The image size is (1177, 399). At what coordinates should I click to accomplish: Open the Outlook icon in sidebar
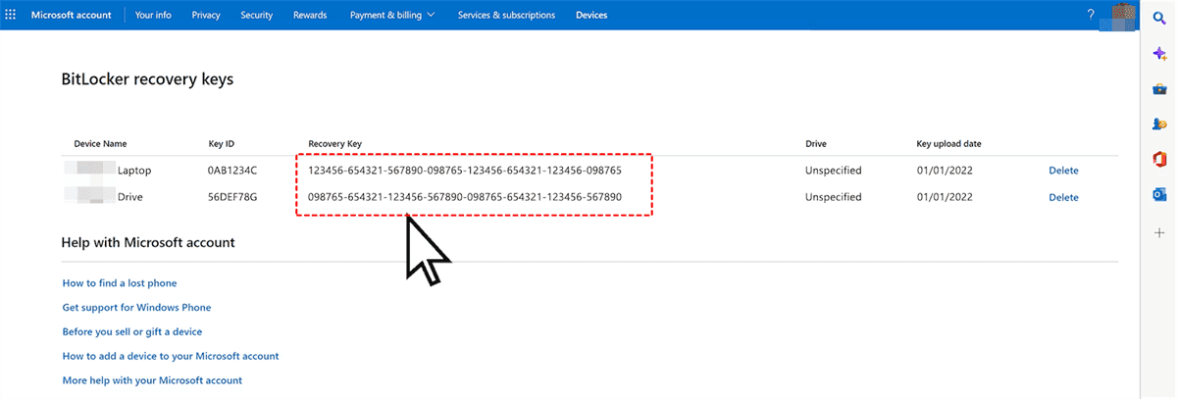pyautogui.click(x=1159, y=194)
